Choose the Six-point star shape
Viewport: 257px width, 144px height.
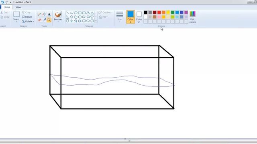[x=80, y=21]
